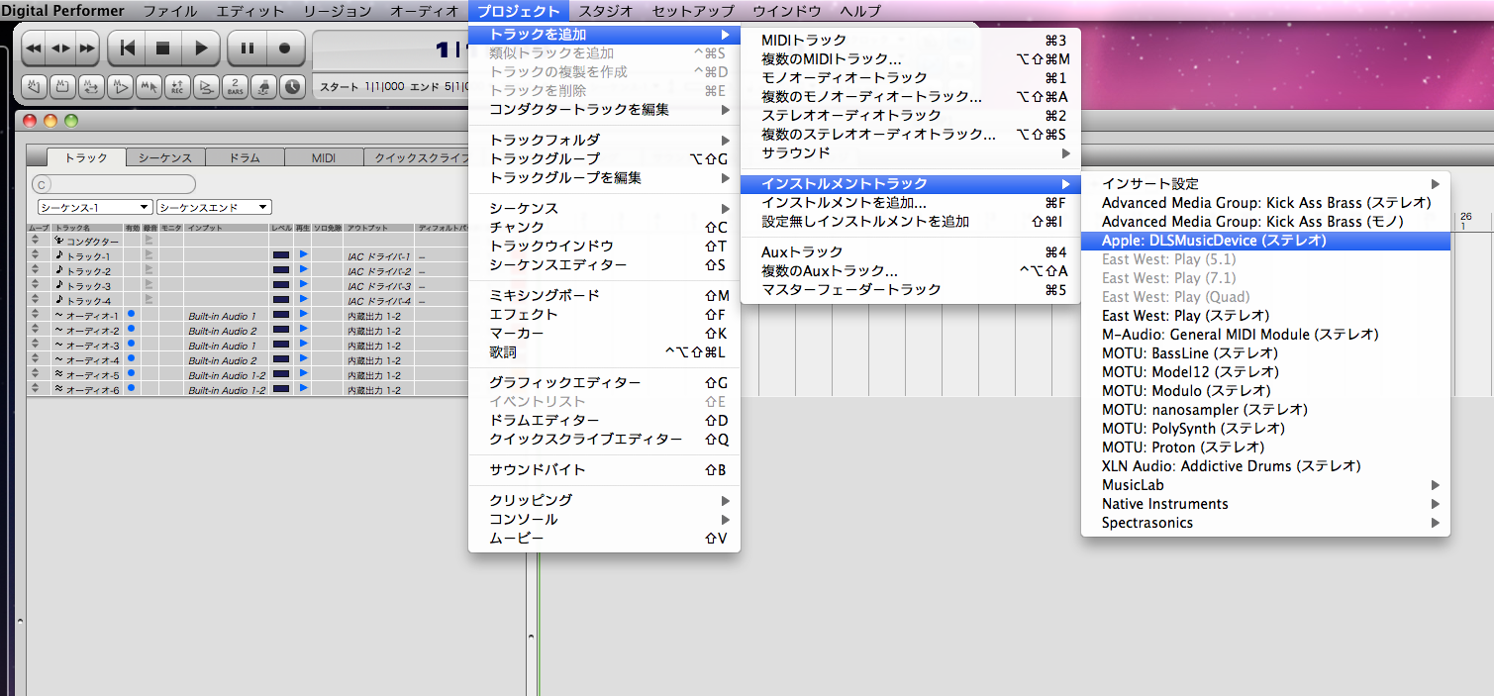Toggle play-enable triangle for トラック-4
1494x696 pixels.
pos(304,299)
